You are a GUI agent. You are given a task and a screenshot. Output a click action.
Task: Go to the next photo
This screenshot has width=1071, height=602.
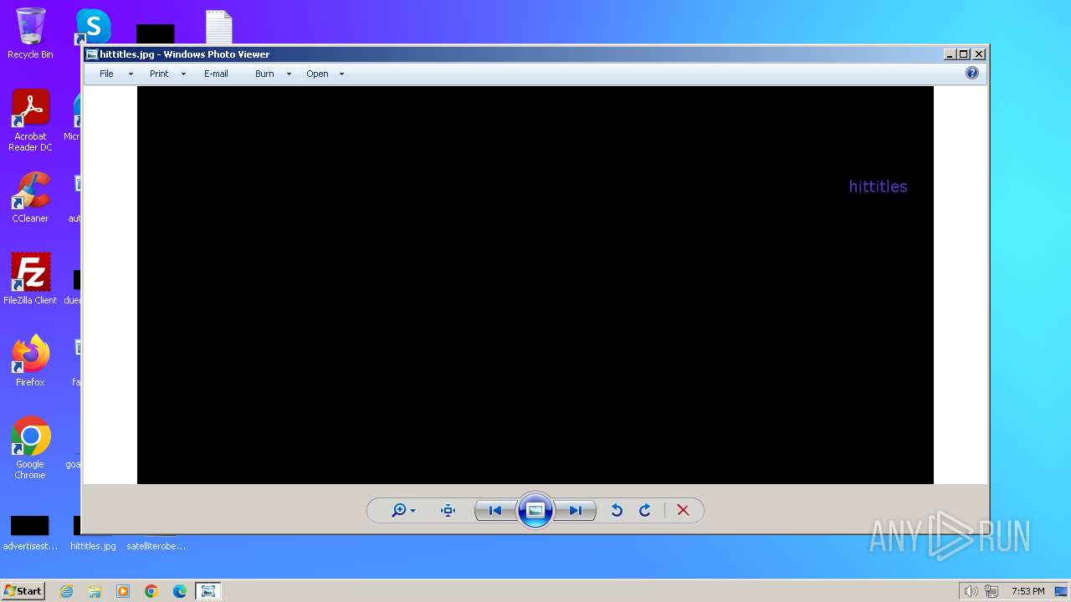tap(576, 510)
